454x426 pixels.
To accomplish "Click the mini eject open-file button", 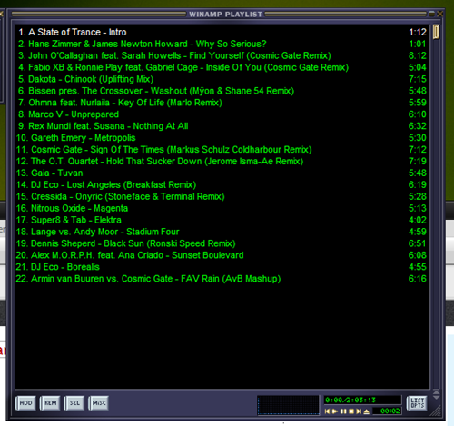I will pyautogui.click(x=367, y=411).
